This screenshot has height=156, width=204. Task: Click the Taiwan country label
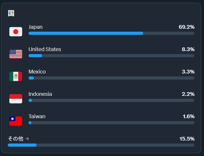click(37, 116)
